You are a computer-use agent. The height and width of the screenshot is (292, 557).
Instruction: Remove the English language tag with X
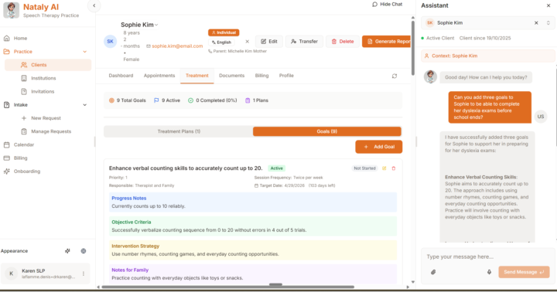(248, 42)
